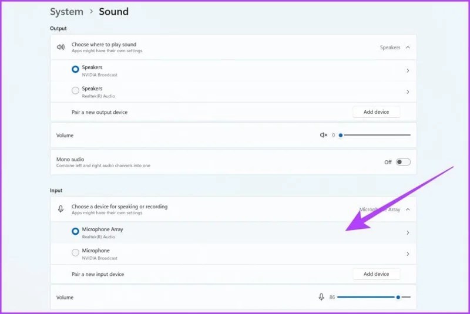The image size is (470, 314).
Task: Collapse the output device list chevron
Action: 408,48
